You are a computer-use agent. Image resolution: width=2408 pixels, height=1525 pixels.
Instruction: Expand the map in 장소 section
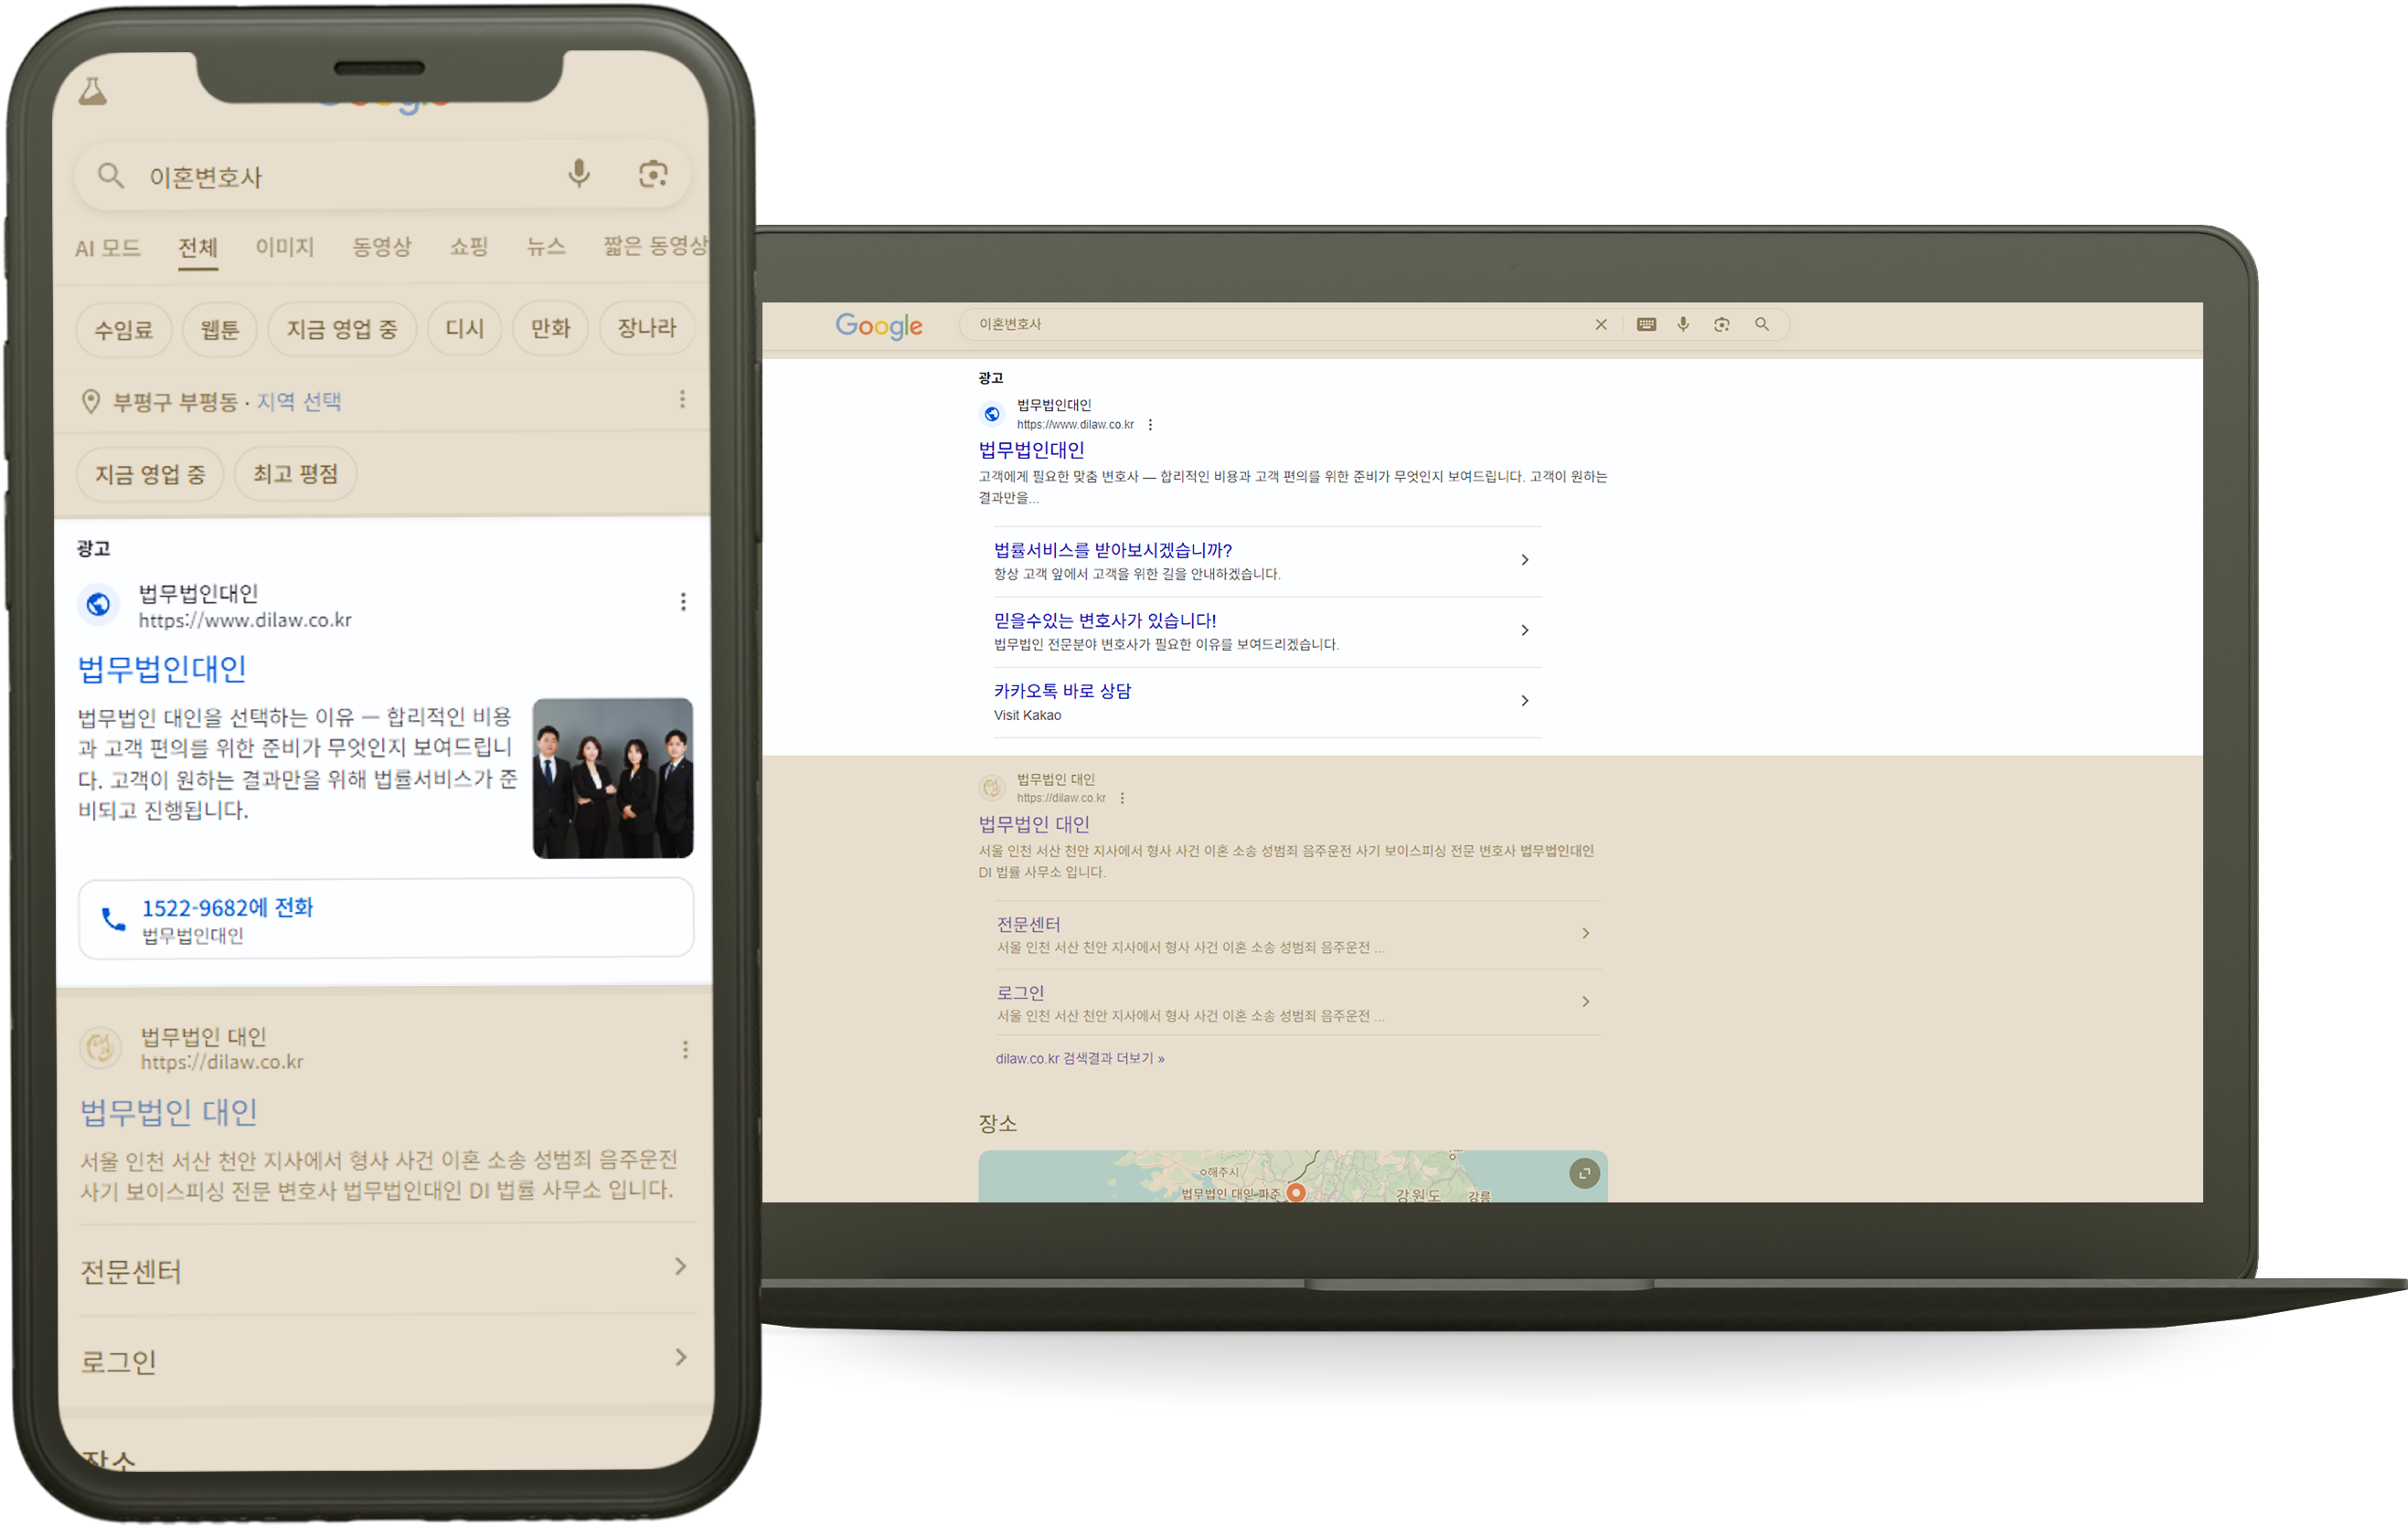(x=1583, y=1172)
